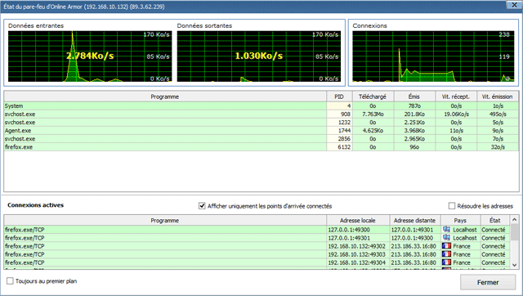Image resolution: width=523 pixels, height=296 pixels.
Task: Click the Connexions graph
Action: pos(433,56)
